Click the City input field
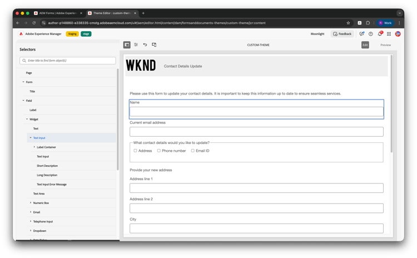417x258 pixels. point(256,228)
